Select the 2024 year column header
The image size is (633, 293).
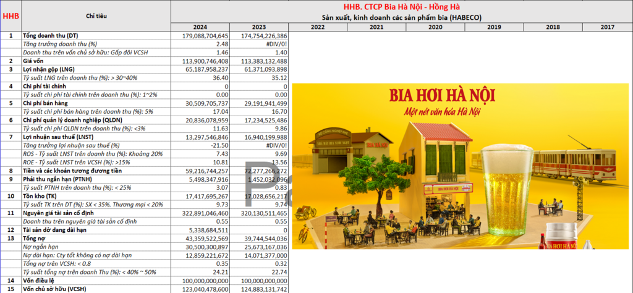(x=200, y=27)
